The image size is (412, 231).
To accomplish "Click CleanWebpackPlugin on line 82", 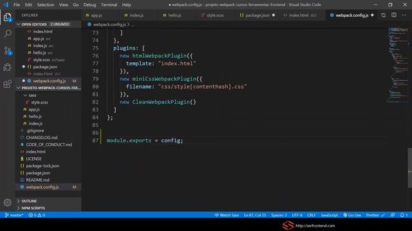I will click(161, 102).
